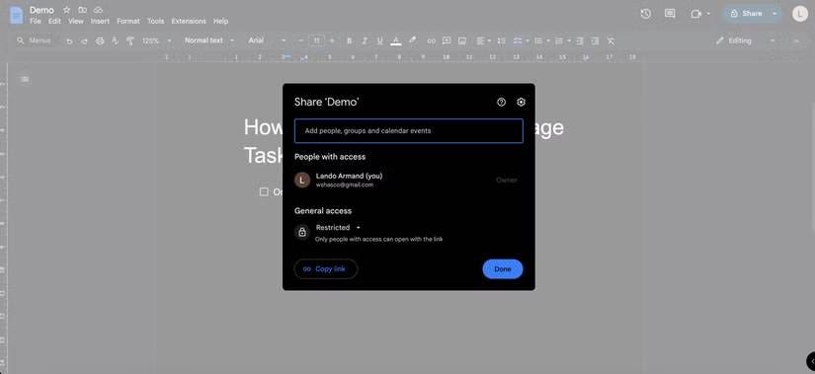
Task: Select the paint format tool
Action: 130,41
